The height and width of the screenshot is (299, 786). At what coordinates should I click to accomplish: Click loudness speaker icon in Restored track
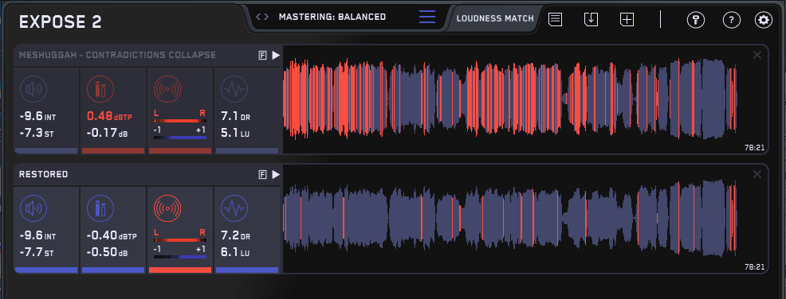33,208
